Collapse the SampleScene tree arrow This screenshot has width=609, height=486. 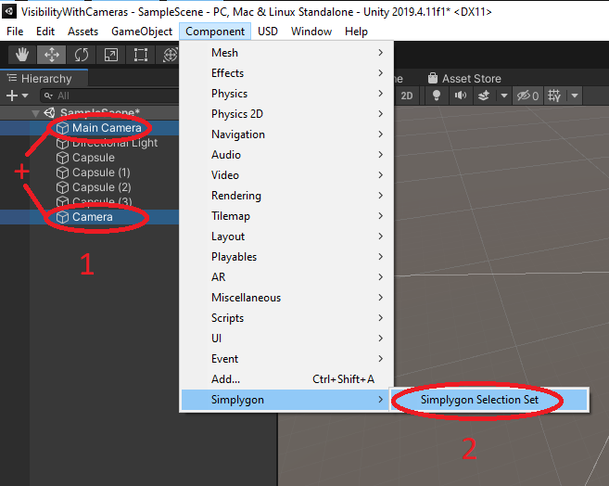[36, 113]
